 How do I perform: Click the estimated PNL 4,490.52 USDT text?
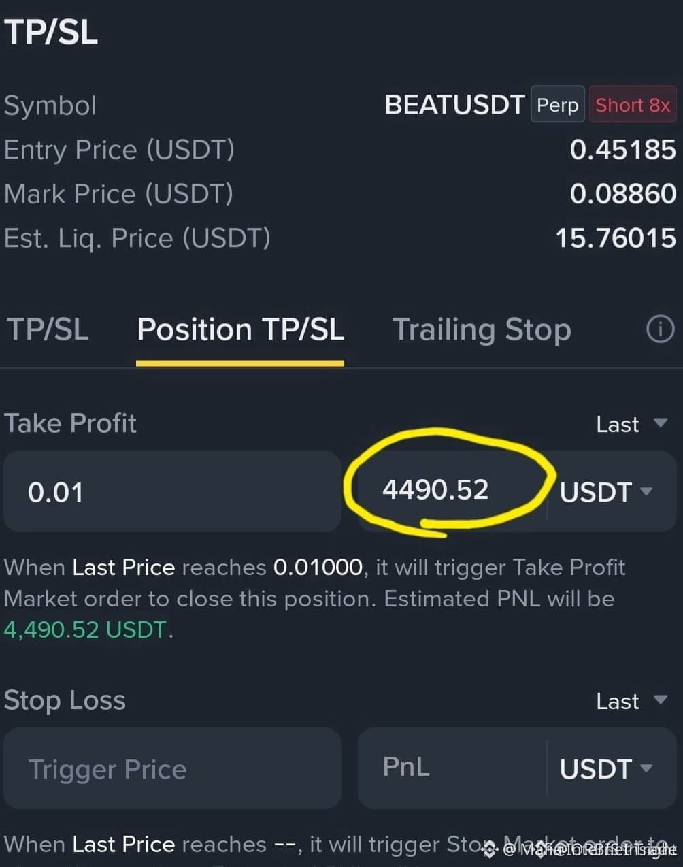click(86, 630)
